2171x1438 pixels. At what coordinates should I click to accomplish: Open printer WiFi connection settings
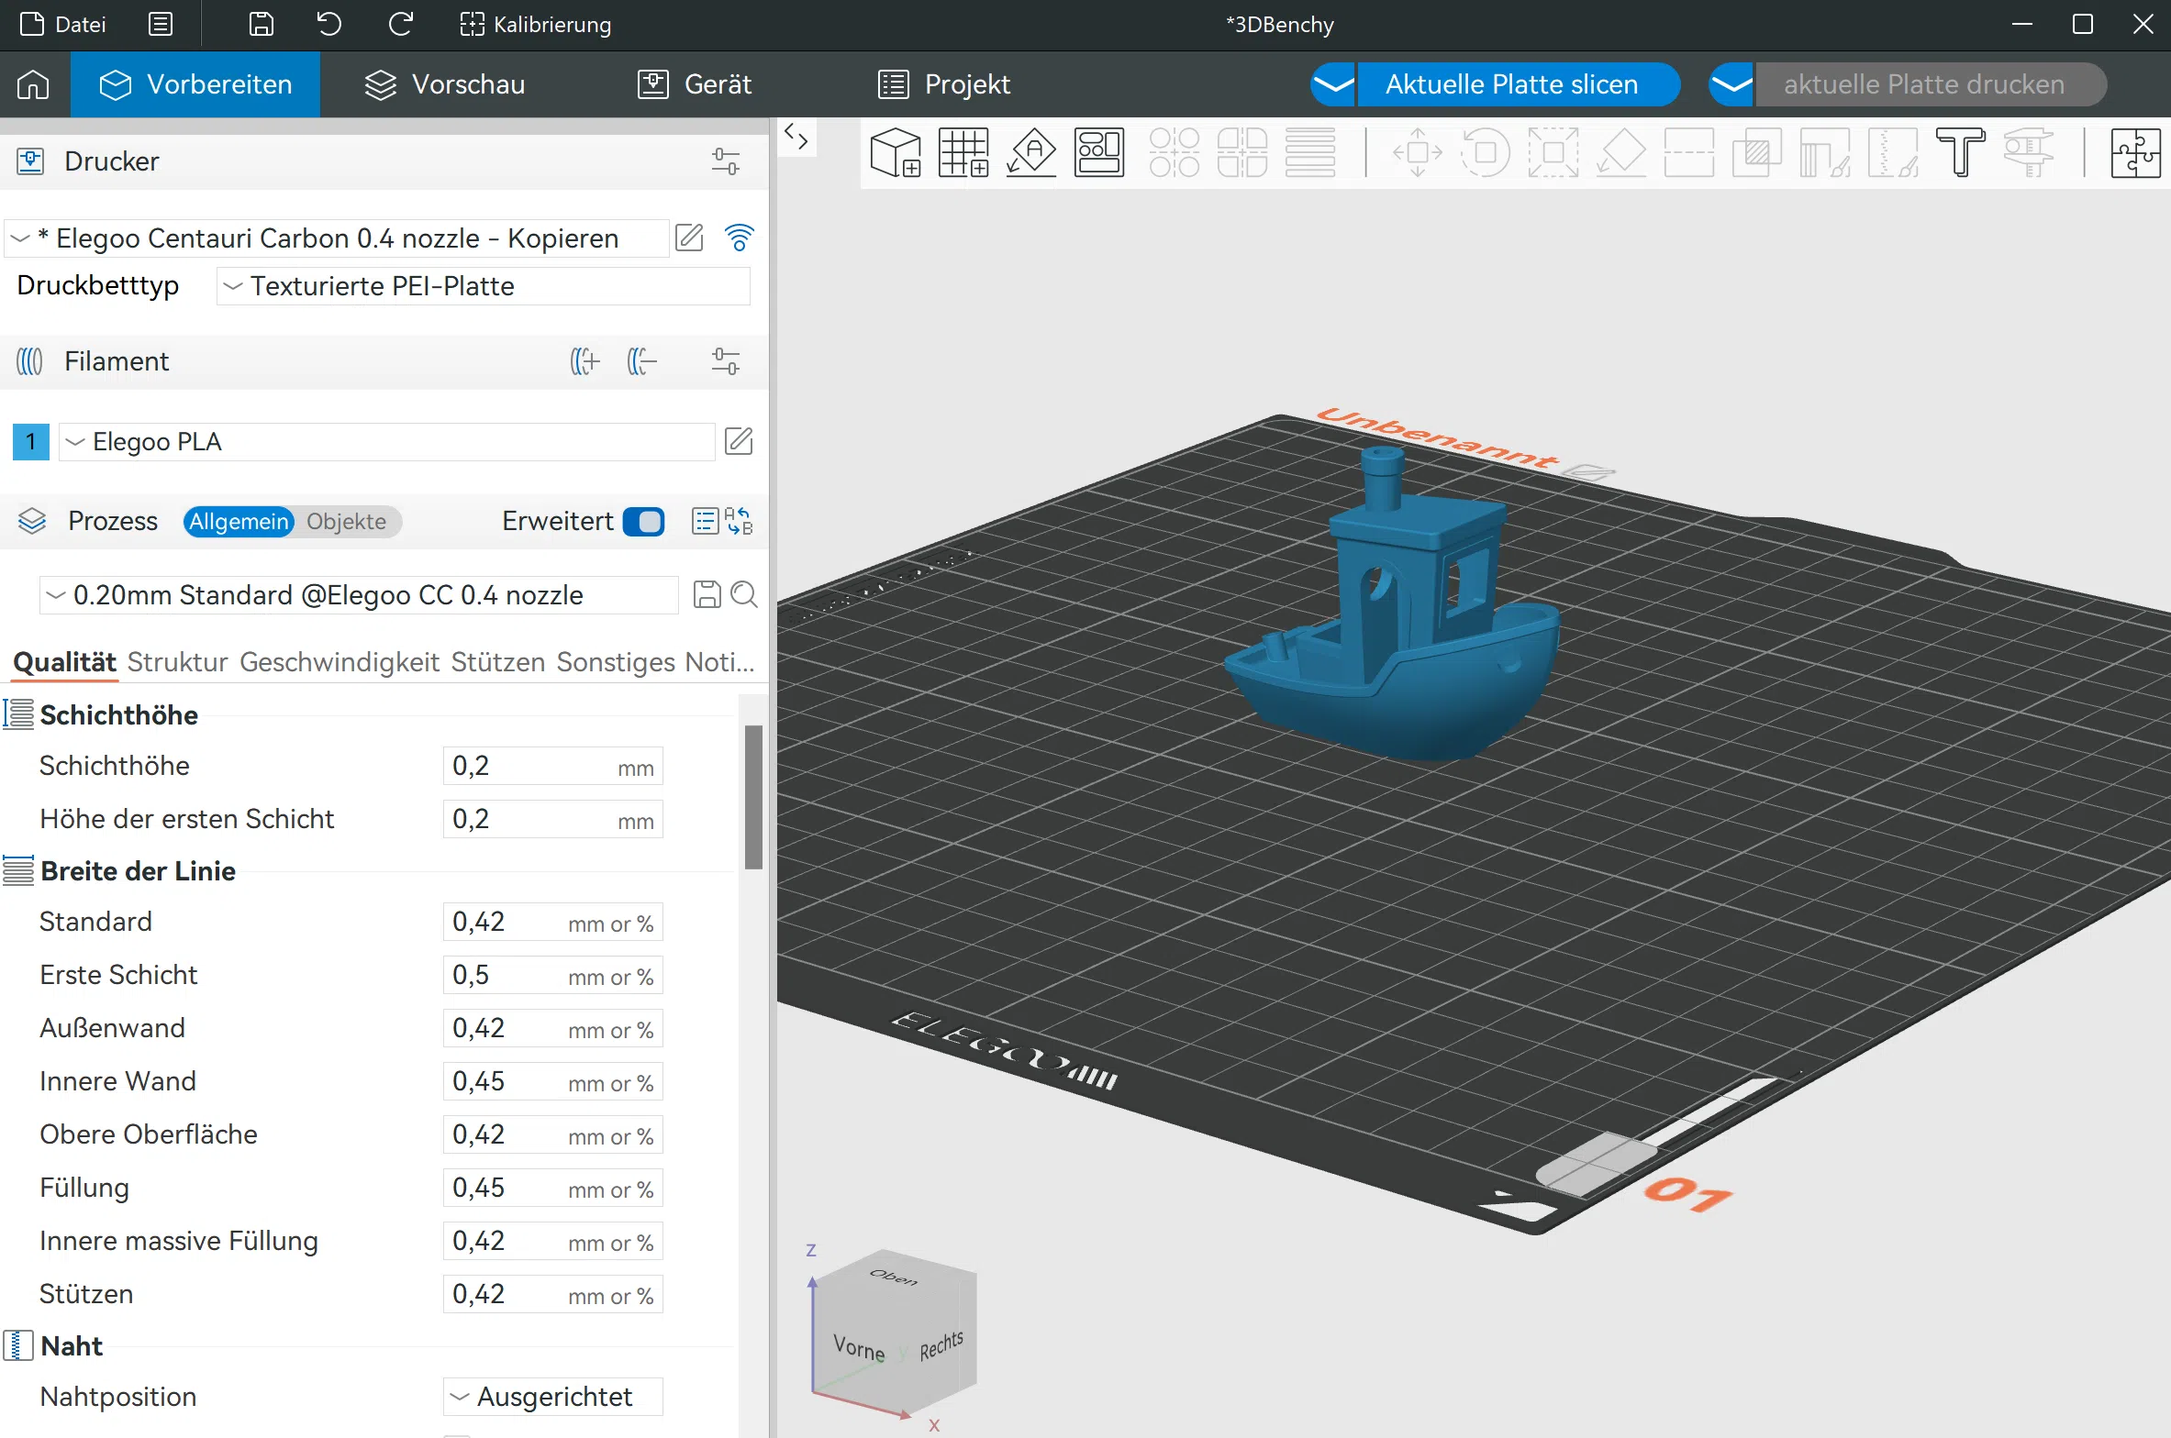[x=740, y=238]
